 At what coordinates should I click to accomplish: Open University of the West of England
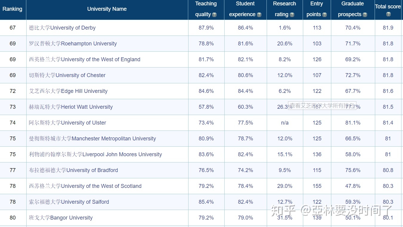point(85,59)
